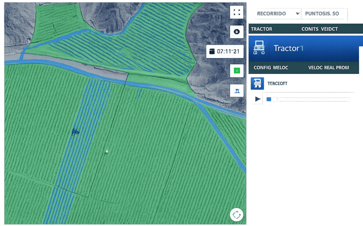363x226 pixels.
Task: Click the CONITS VEIDCT header
Action: (x=319, y=29)
